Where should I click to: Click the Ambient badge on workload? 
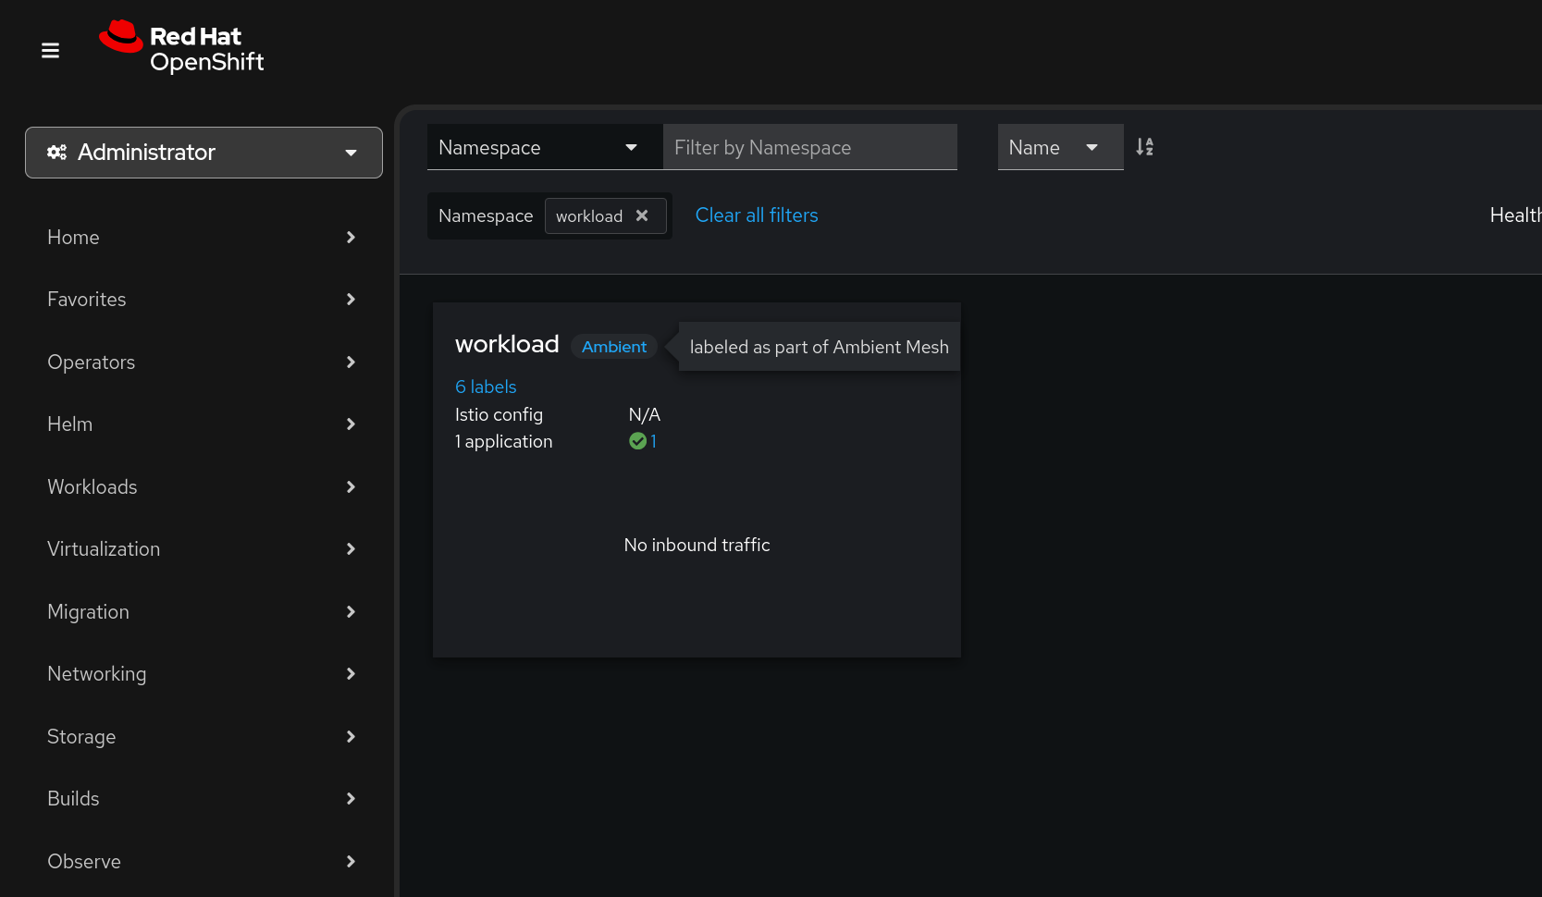(x=614, y=347)
